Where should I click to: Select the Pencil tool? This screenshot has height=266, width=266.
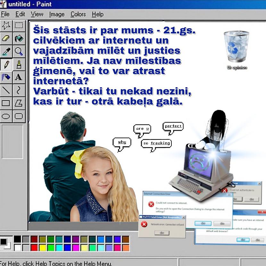(x=6, y=64)
